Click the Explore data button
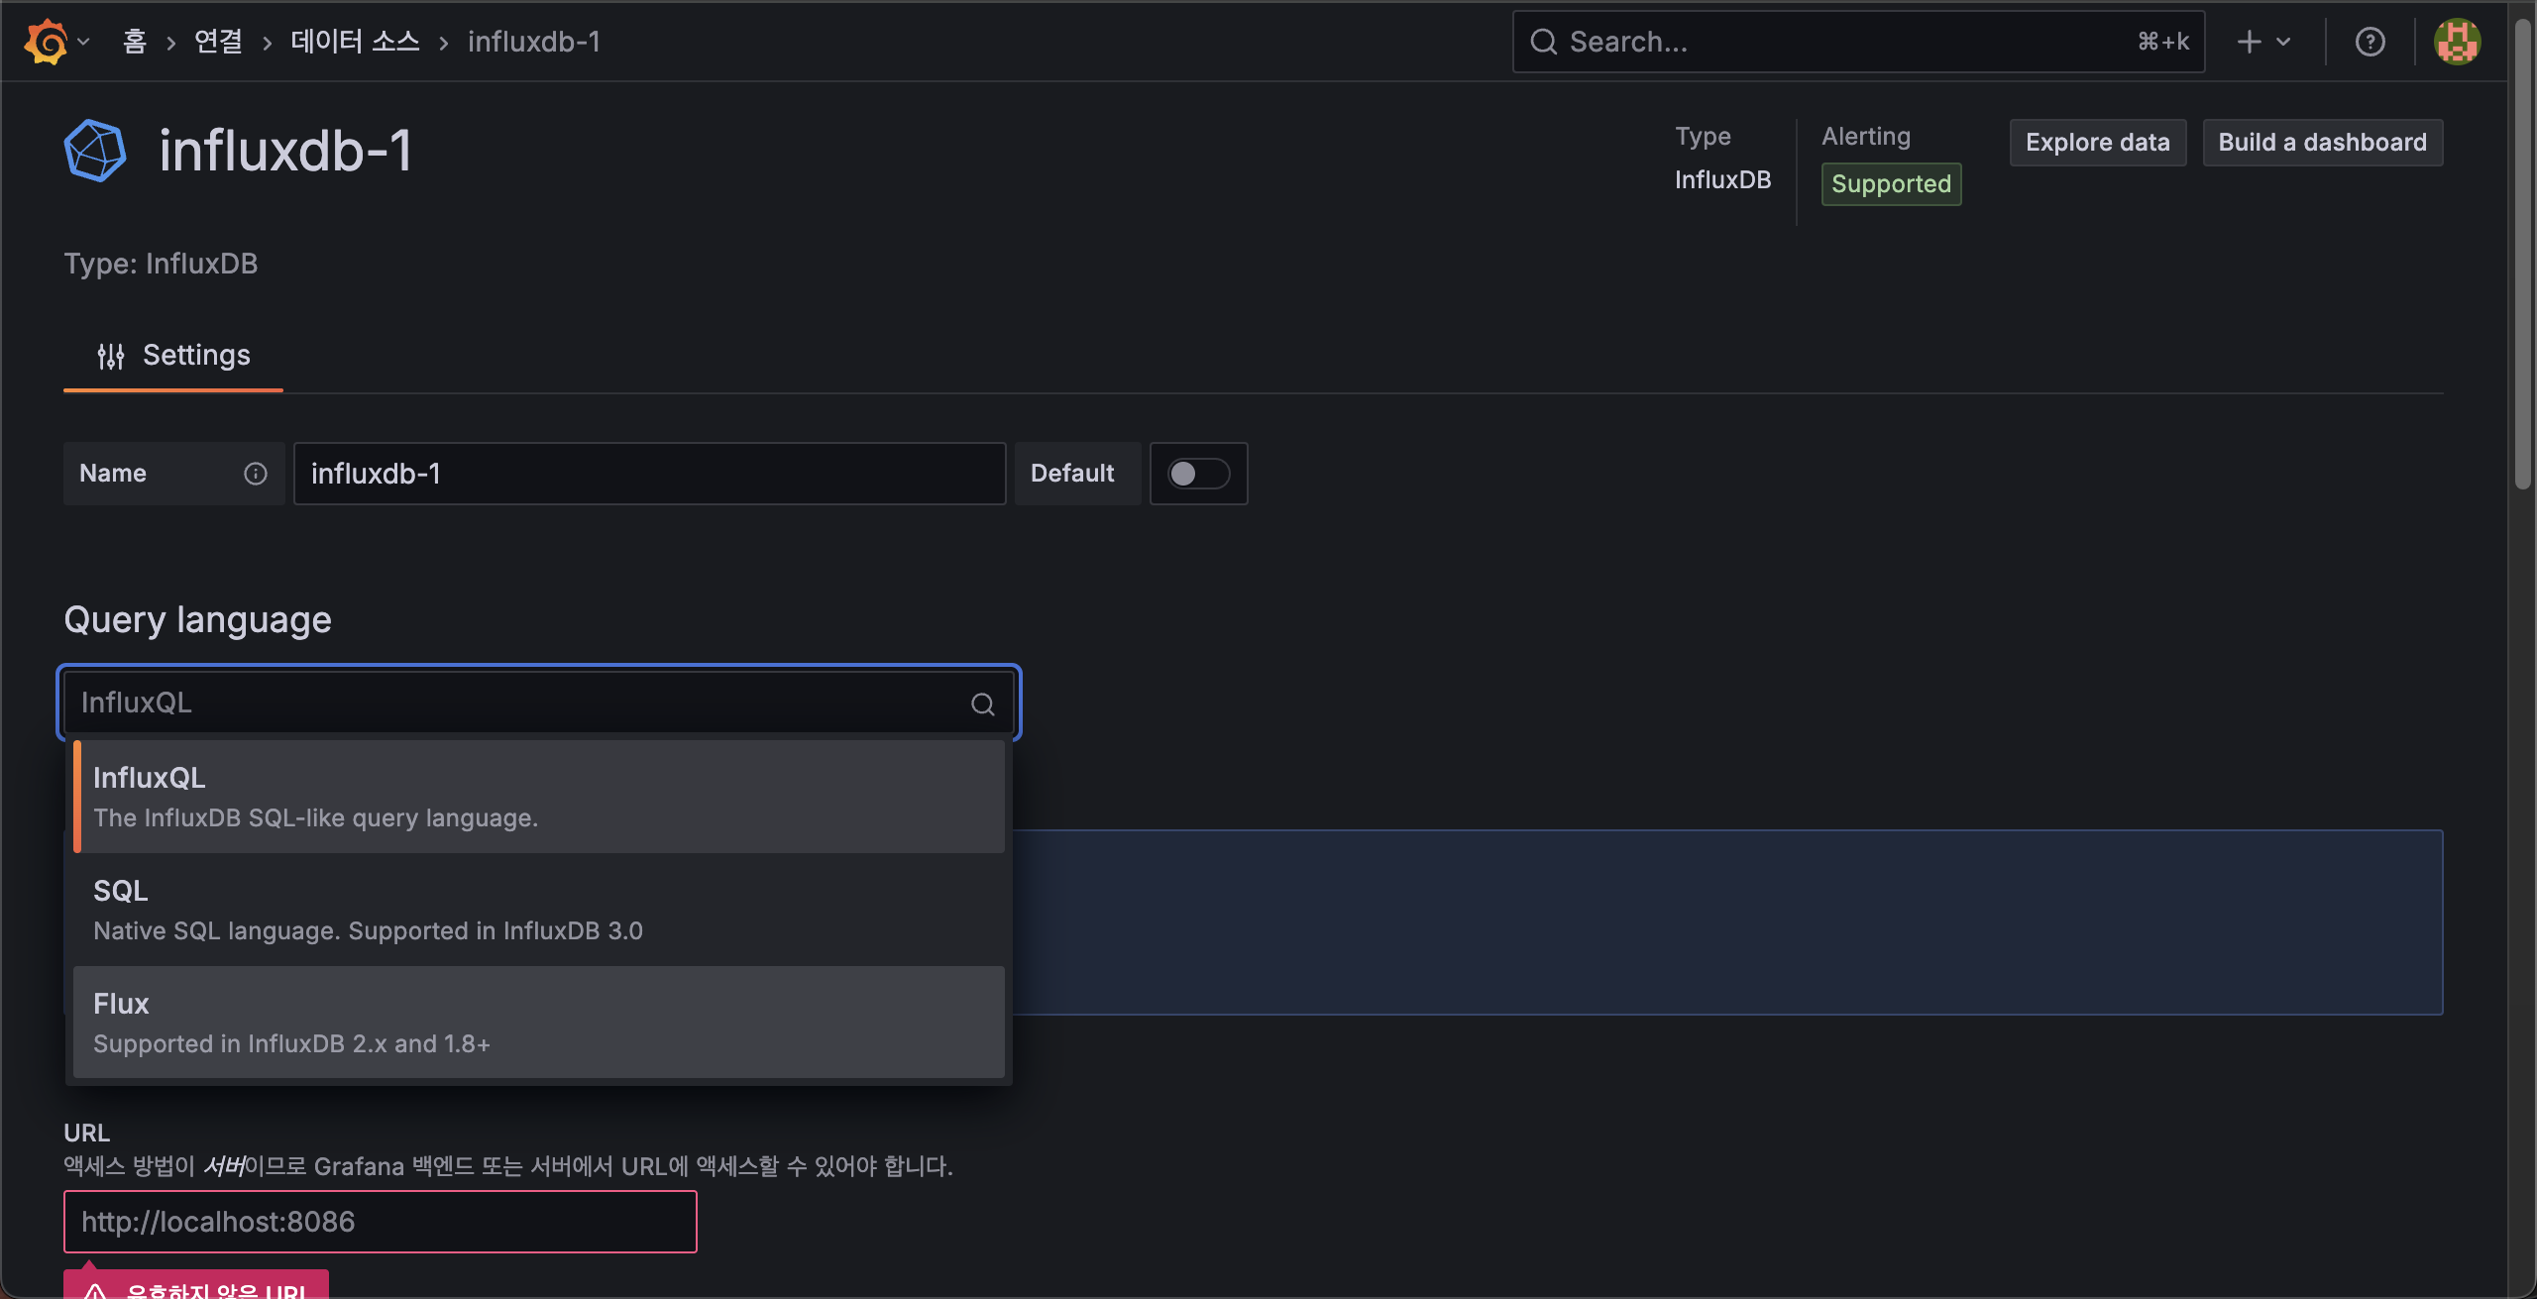Viewport: 2537px width, 1299px height. [x=2097, y=143]
